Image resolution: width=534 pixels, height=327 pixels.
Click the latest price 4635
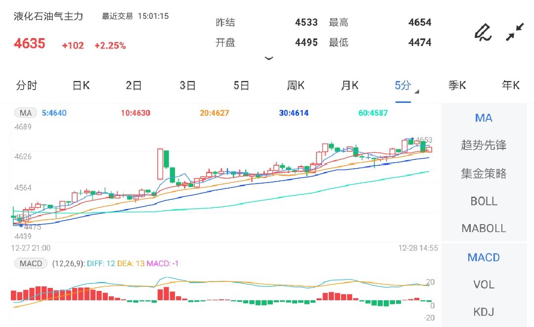(x=29, y=44)
